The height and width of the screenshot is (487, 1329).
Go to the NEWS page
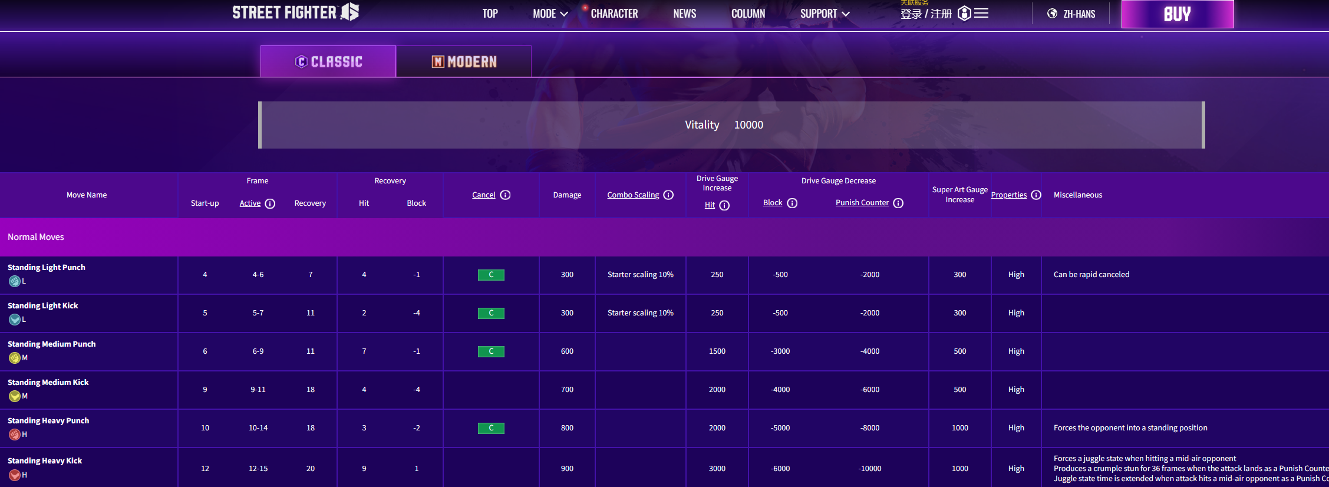click(684, 14)
